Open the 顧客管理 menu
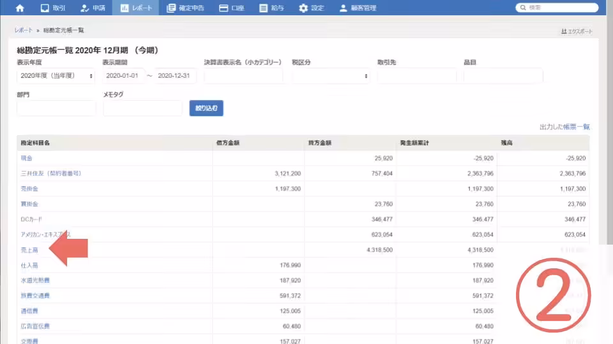The height and width of the screenshot is (344, 613). tap(358, 8)
